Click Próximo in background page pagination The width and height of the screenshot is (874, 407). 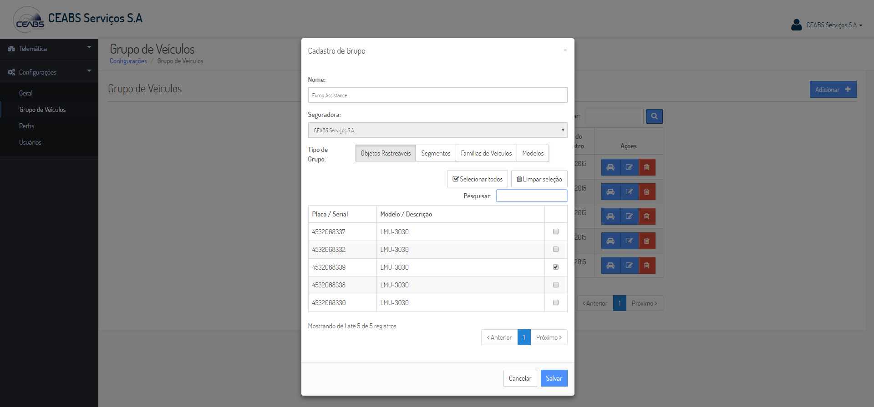coord(645,303)
